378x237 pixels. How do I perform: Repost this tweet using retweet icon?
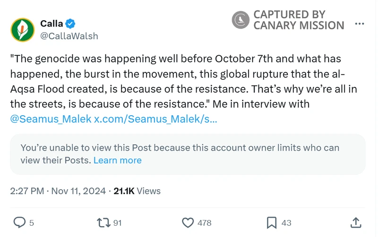[x=103, y=222]
